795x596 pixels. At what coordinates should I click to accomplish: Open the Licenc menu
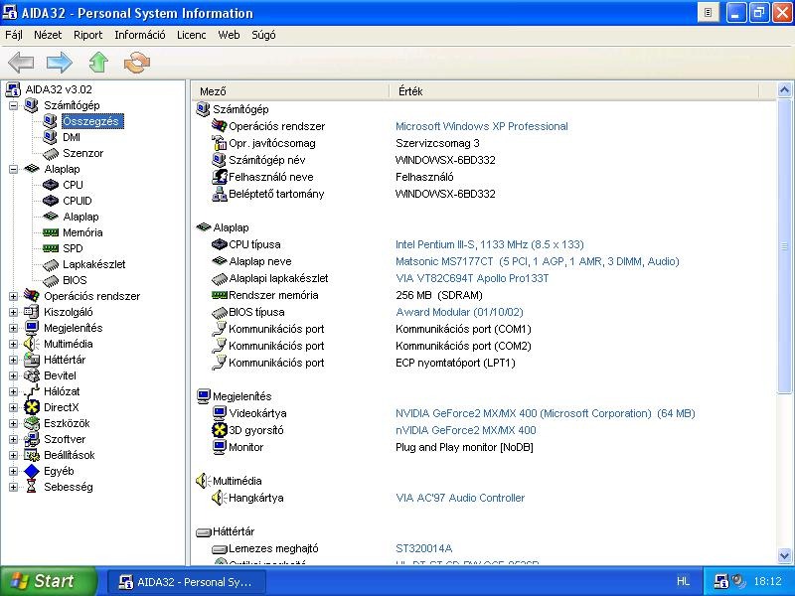click(191, 35)
